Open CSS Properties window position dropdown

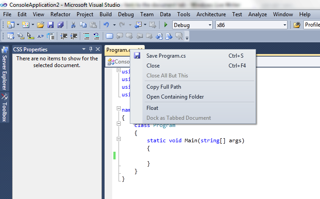83,49
